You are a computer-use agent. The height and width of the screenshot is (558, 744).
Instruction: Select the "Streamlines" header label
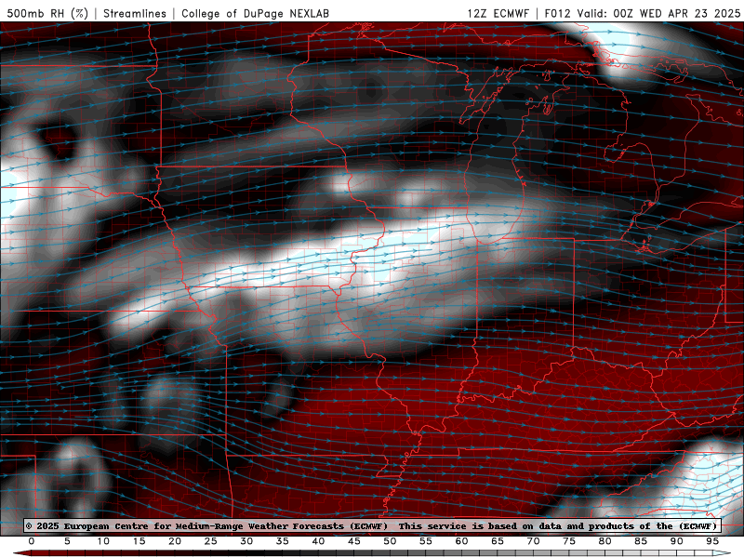point(135,13)
